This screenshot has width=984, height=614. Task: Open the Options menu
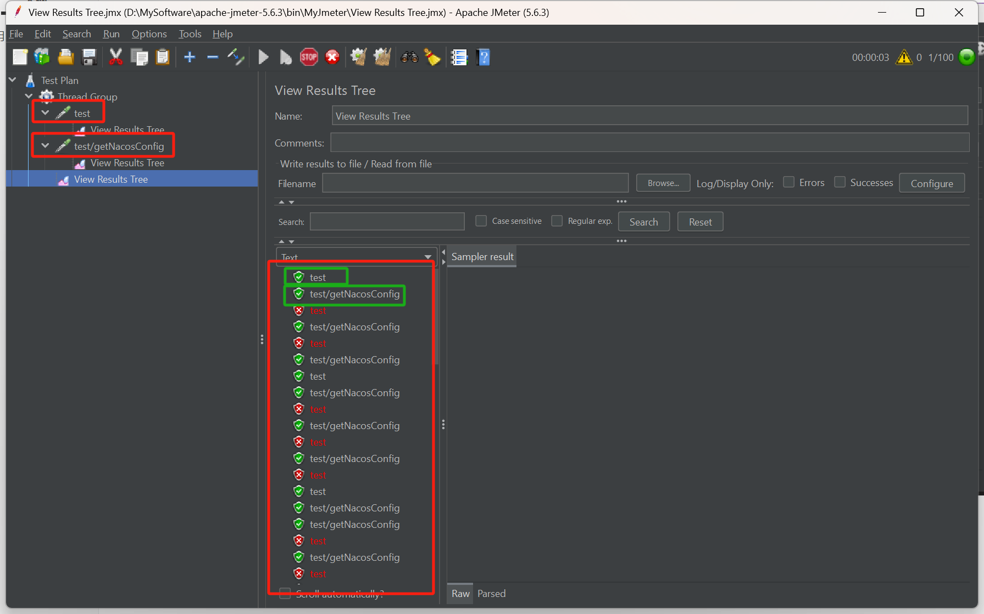[x=149, y=34]
